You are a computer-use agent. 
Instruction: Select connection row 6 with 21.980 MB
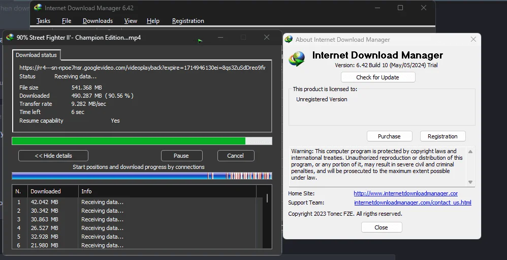138,245
